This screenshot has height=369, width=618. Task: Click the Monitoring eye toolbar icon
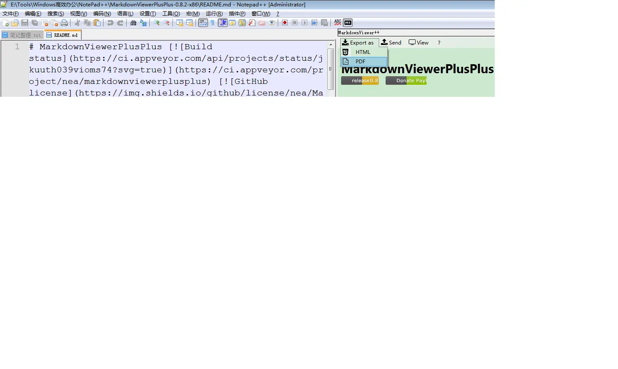pos(272,23)
